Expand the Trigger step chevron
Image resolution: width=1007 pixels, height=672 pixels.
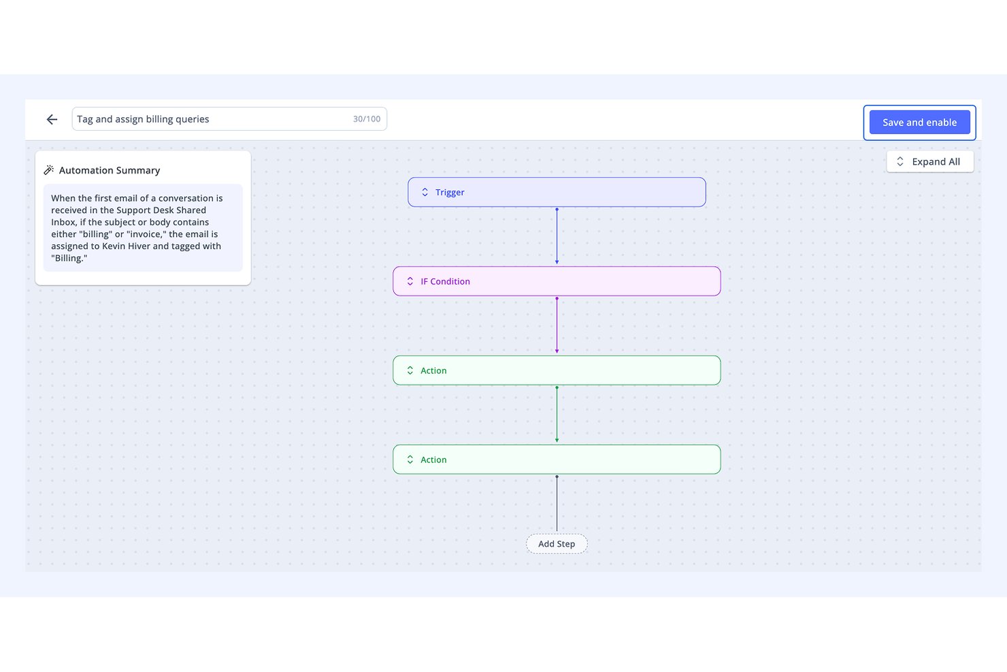425,192
